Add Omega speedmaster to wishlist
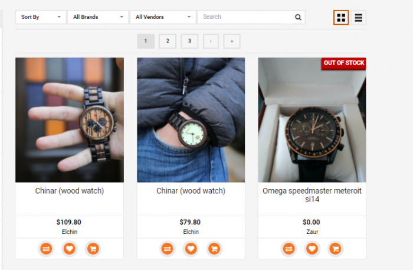The width and height of the screenshot is (413, 270). [x=312, y=249]
